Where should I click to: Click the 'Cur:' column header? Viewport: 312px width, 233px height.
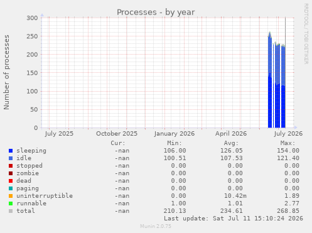[x=118, y=143]
